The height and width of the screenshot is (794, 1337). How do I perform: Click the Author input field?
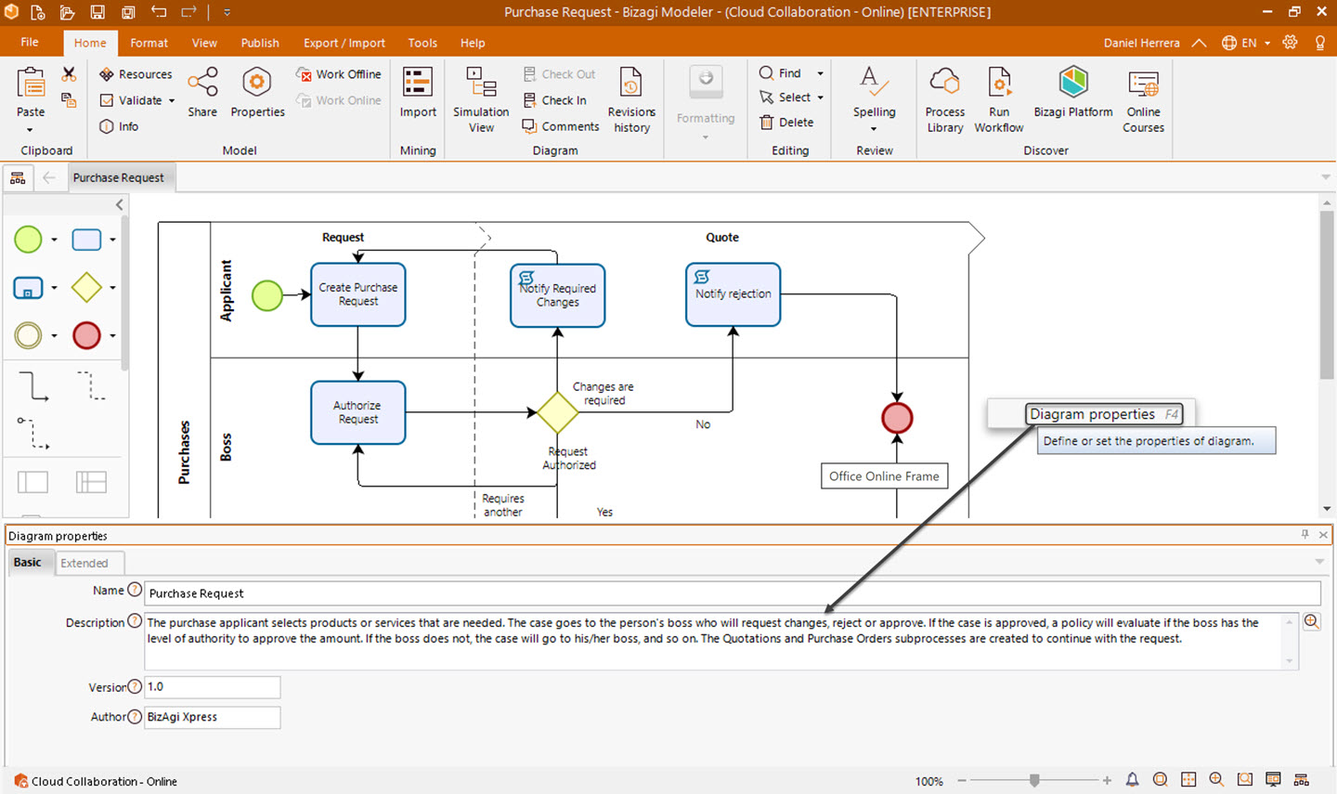point(212,717)
